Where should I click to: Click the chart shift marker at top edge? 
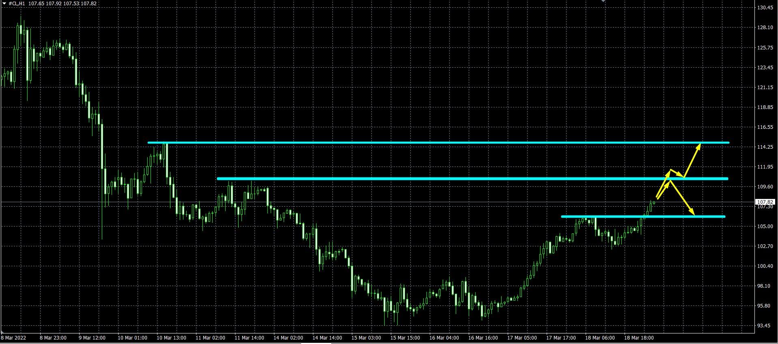[x=603, y=1]
